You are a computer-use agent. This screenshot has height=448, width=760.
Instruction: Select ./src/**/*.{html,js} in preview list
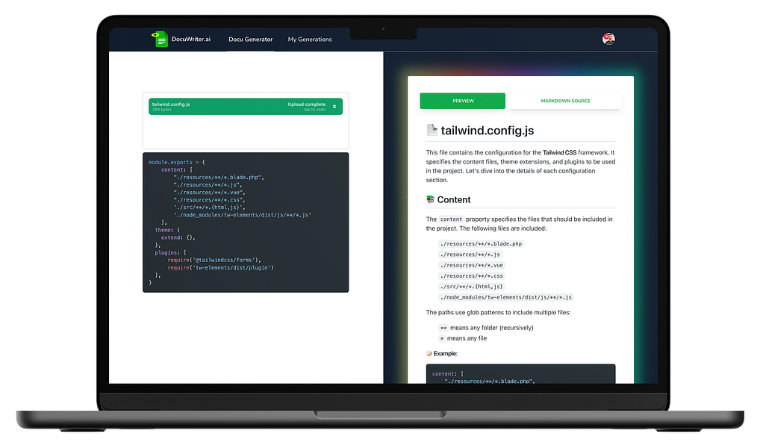coord(472,287)
